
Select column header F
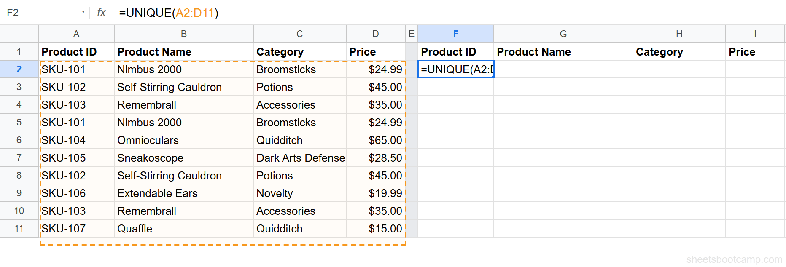pyautogui.click(x=455, y=34)
